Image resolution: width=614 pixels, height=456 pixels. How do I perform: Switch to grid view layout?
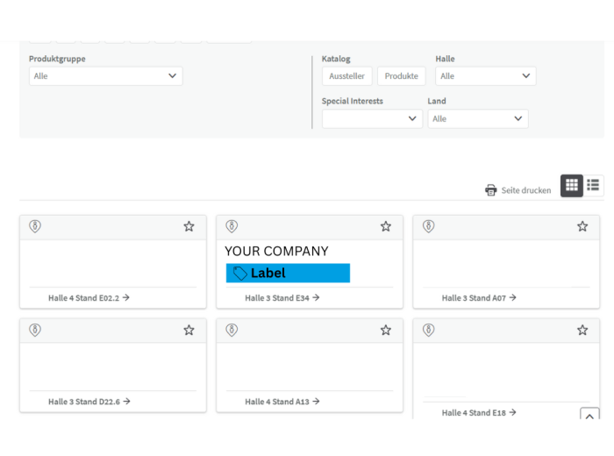(x=571, y=185)
